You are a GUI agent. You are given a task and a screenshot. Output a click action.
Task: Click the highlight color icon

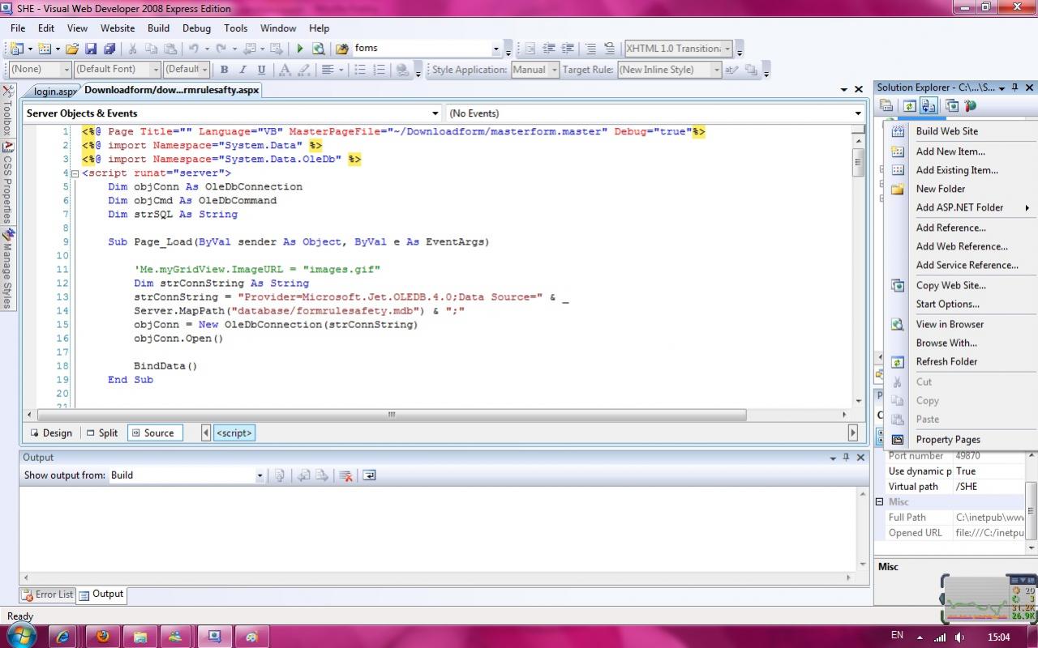pos(302,70)
